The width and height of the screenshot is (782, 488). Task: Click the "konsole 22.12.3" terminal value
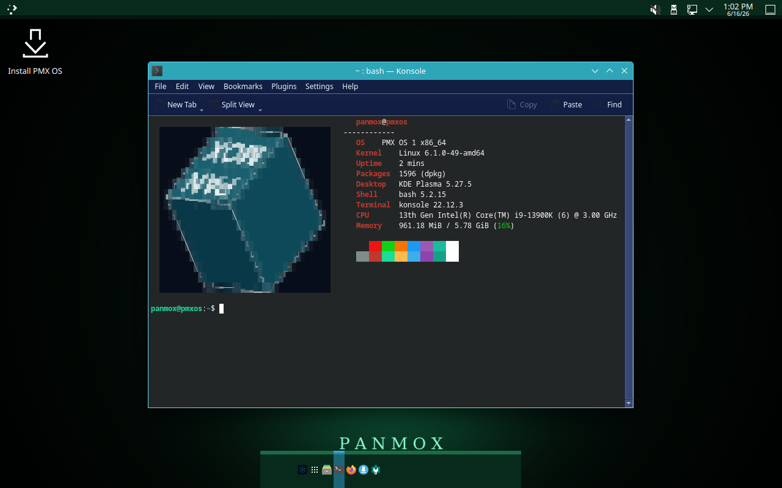[x=431, y=205]
